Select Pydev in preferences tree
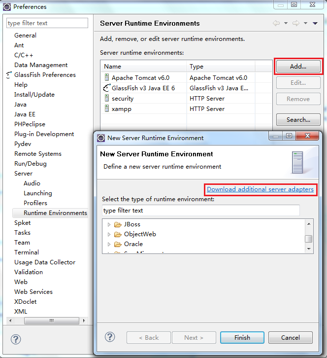 click(23, 144)
